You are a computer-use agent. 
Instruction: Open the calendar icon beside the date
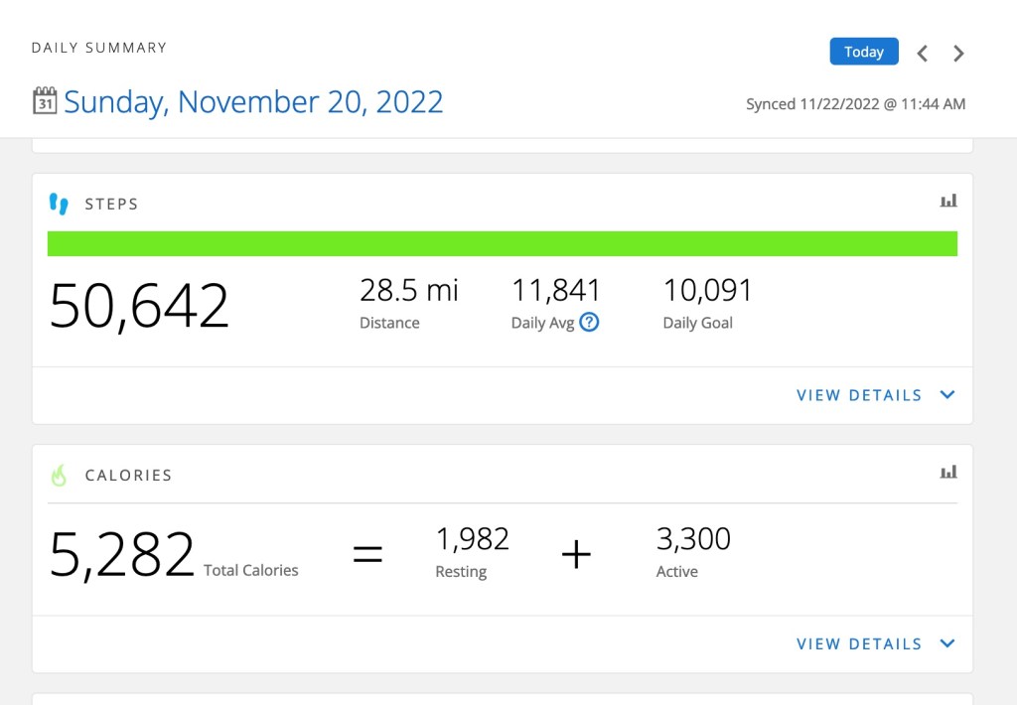(45, 101)
